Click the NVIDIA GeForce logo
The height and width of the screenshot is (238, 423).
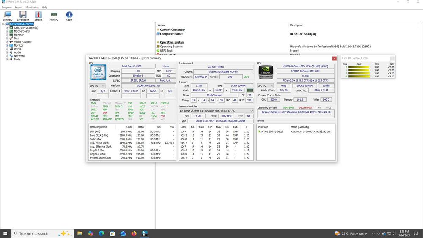click(x=266, y=72)
